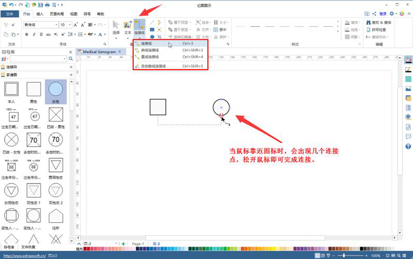Choose 直线连接线 straight connector menu item
This screenshot has height=259, width=413.
(x=170, y=56)
